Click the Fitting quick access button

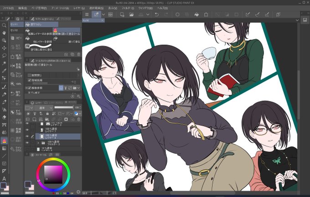tap(16, 75)
